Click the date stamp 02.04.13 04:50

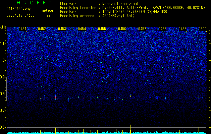(20, 15)
